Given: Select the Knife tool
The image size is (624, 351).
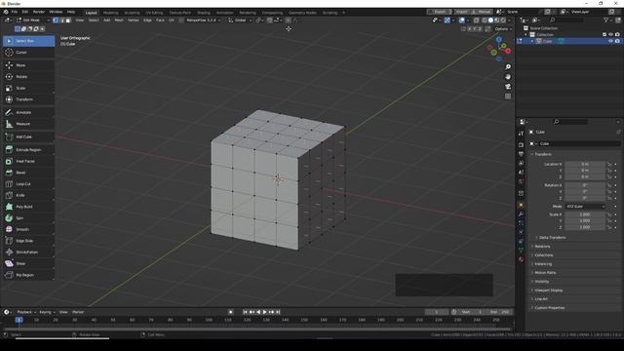Looking at the screenshot, I should tap(28, 195).
